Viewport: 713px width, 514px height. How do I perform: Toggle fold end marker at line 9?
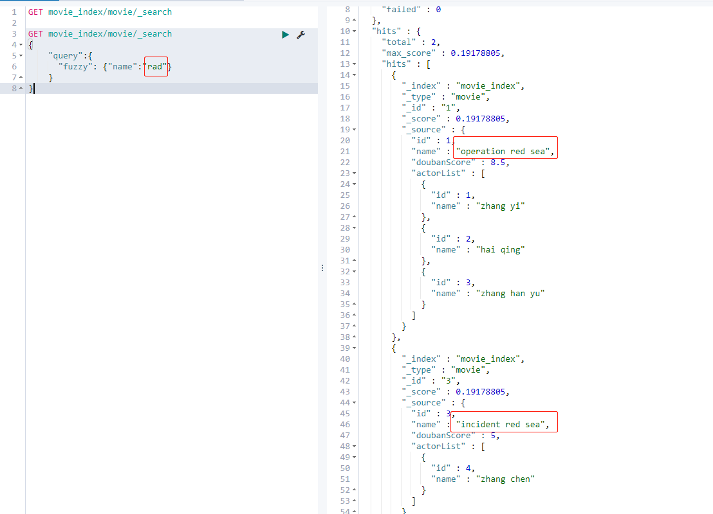(x=354, y=21)
